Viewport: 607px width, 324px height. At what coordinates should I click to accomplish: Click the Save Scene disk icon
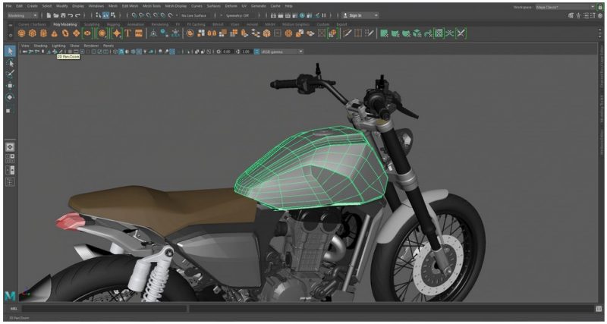[63, 15]
